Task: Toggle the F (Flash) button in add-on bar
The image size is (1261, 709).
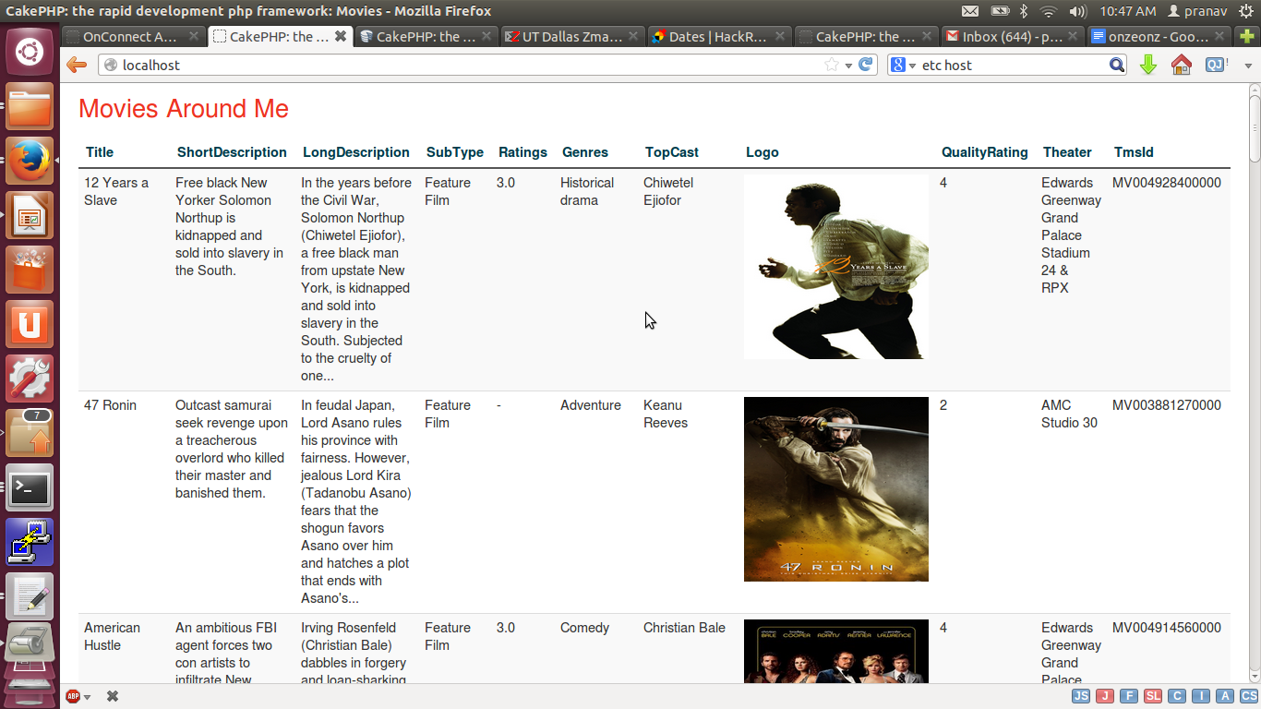Action: (1128, 696)
